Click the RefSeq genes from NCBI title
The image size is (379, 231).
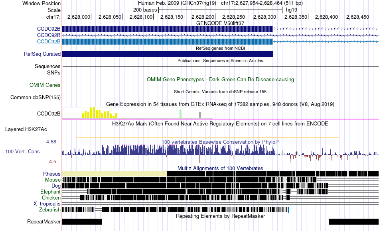[x=220, y=48]
